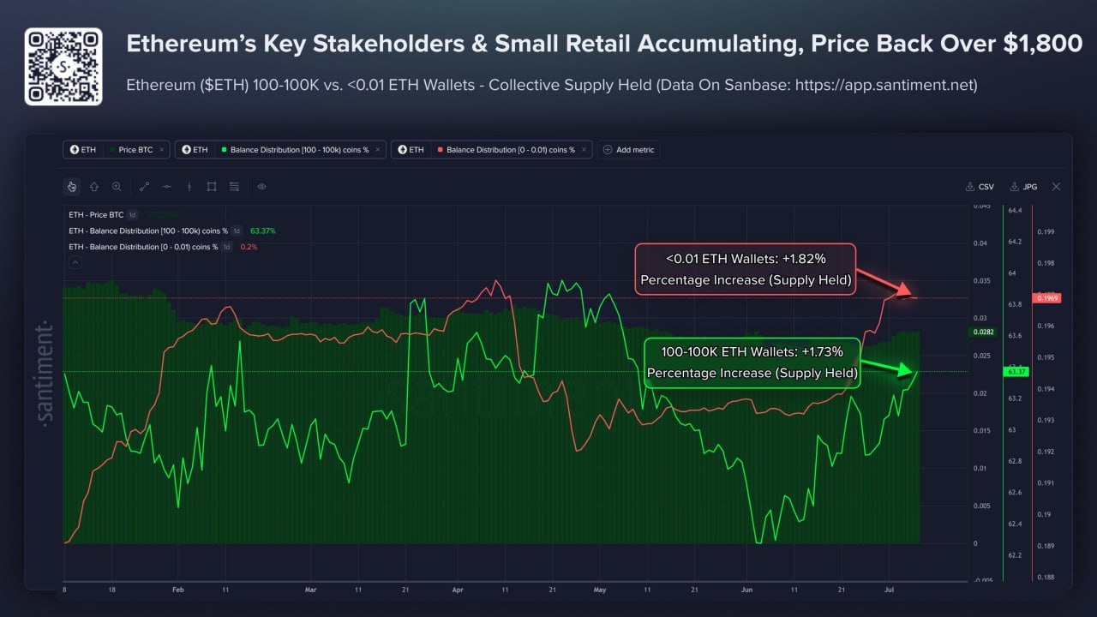
Task: Download chart data as CSV
Action: pos(980,186)
